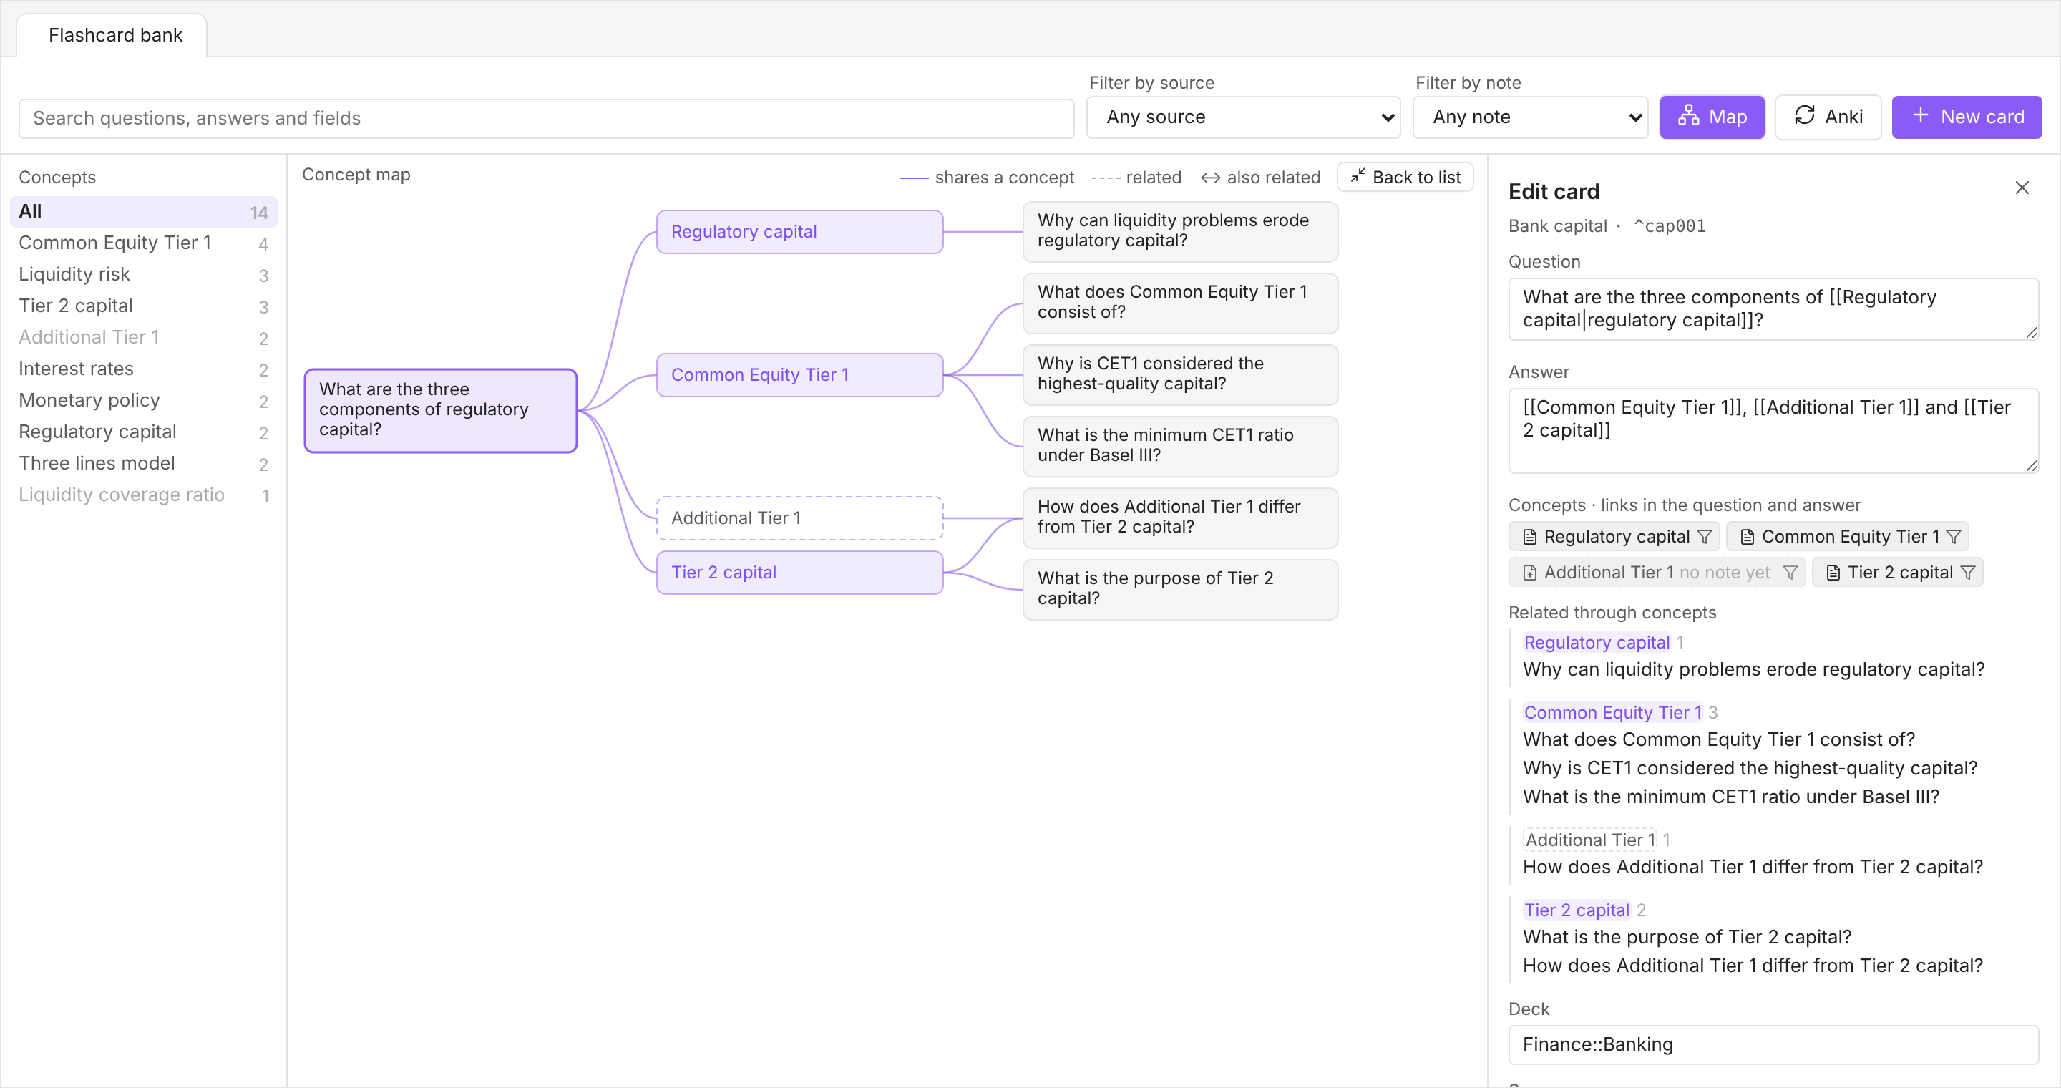2061x1088 pixels.
Task: Select Three lines model concept
Action: [x=143, y=464]
